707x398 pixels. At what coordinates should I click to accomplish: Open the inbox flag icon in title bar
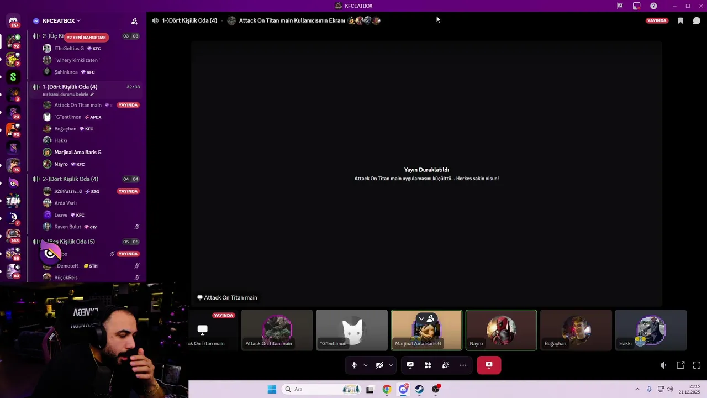(x=620, y=6)
